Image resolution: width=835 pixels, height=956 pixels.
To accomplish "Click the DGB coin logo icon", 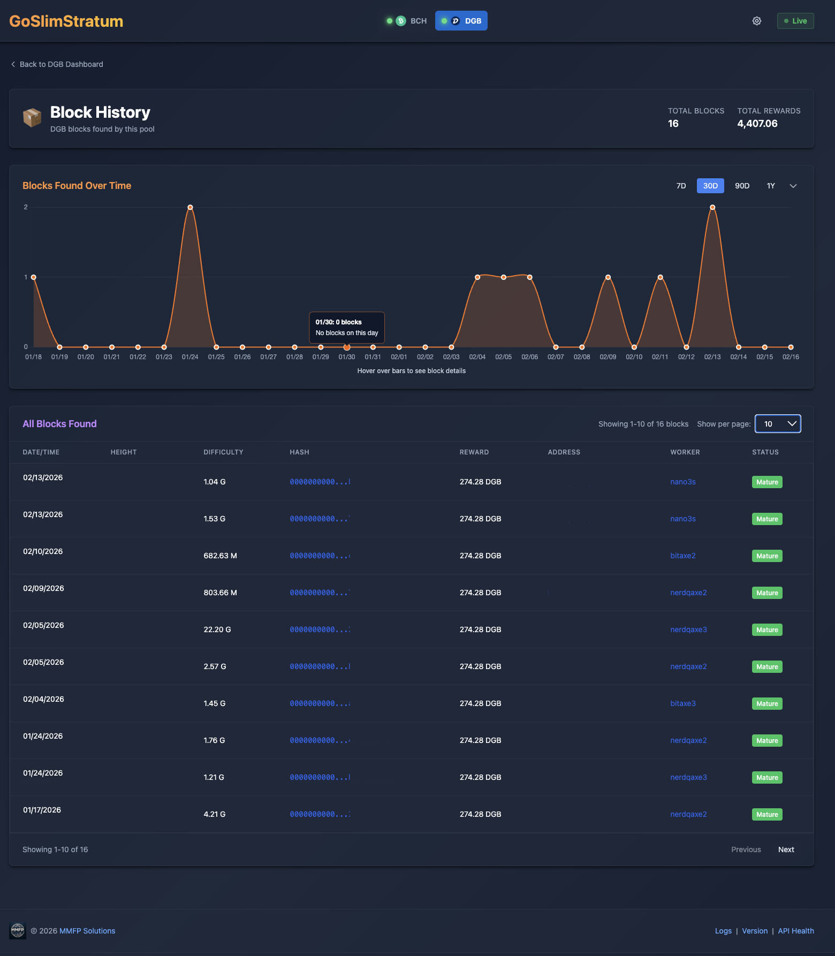I will [456, 21].
